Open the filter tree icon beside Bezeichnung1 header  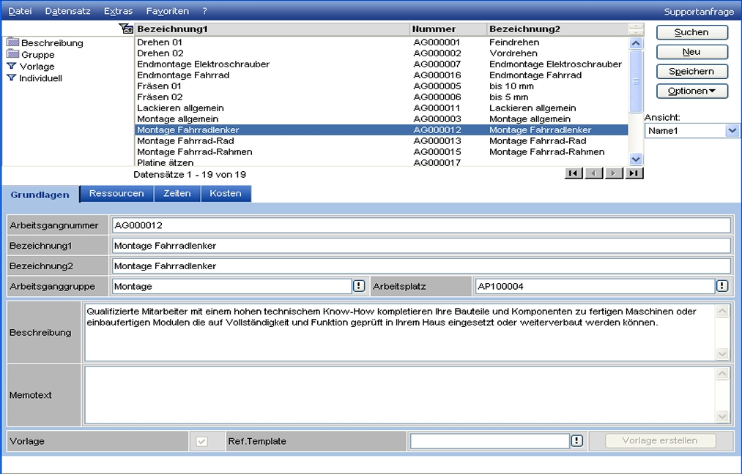[126, 29]
